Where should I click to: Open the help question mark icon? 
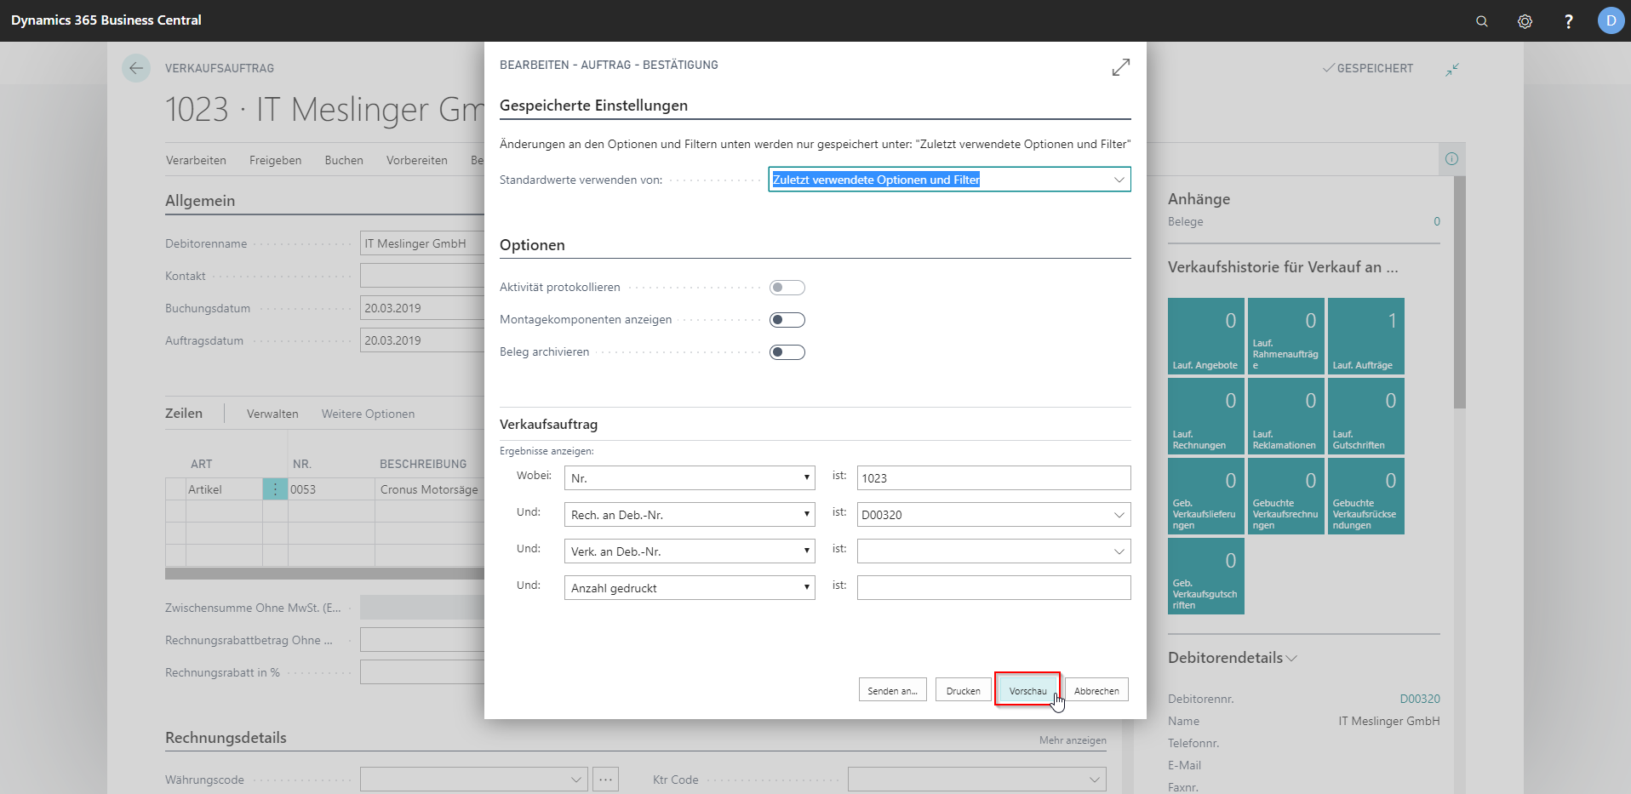[x=1568, y=21]
